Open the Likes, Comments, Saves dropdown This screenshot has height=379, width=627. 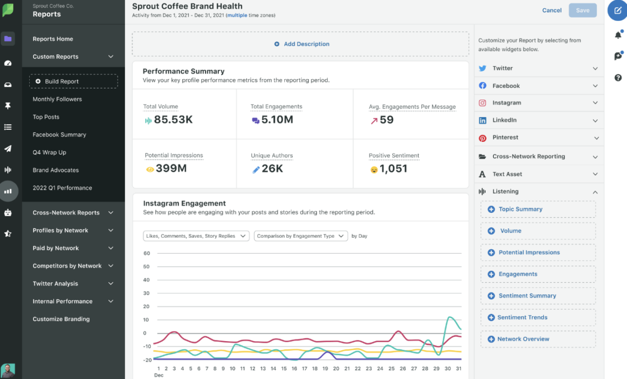(x=196, y=236)
